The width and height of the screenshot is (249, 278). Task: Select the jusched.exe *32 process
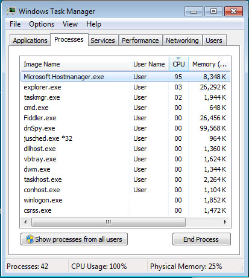[x=125, y=138]
